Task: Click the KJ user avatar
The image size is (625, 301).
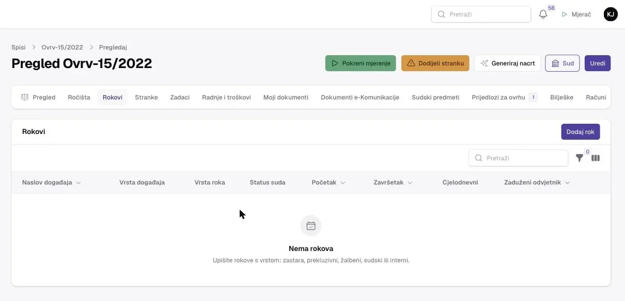Action: (611, 14)
